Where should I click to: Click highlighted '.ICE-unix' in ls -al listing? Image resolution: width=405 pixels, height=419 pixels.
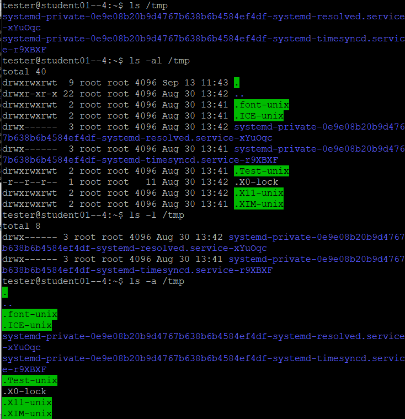259,116
